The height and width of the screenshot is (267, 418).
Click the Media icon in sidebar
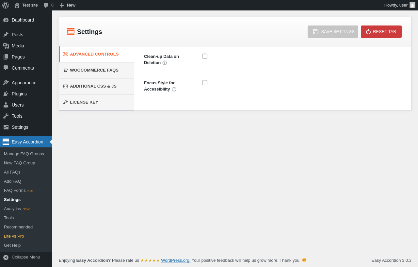[x=6, y=46]
